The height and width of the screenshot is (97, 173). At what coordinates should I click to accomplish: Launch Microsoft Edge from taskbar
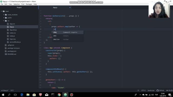pos(22,95)
